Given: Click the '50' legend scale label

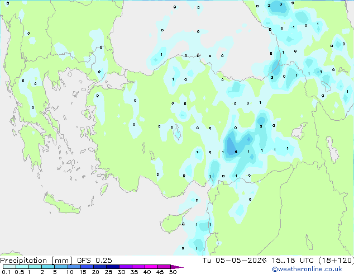Looking at the screenshot, I should point(173,272).
